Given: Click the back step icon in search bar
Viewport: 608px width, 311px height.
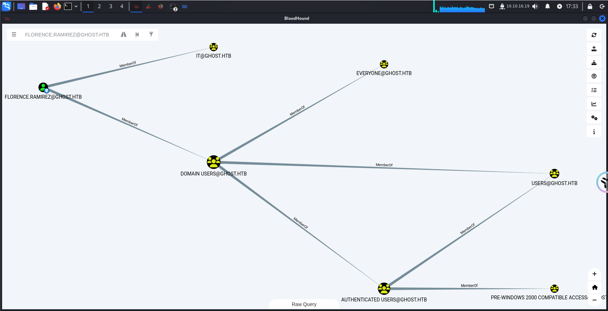Looking at the screenshot, I should tap(137, 34).
